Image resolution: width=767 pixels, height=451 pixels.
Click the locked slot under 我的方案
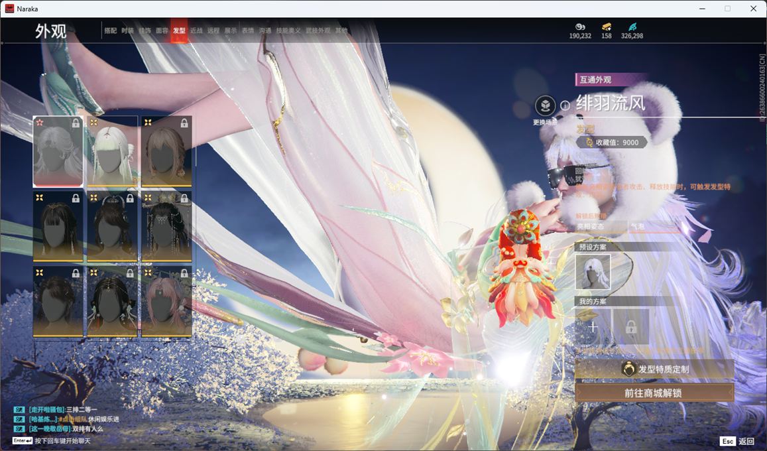(x=630, y=327)
